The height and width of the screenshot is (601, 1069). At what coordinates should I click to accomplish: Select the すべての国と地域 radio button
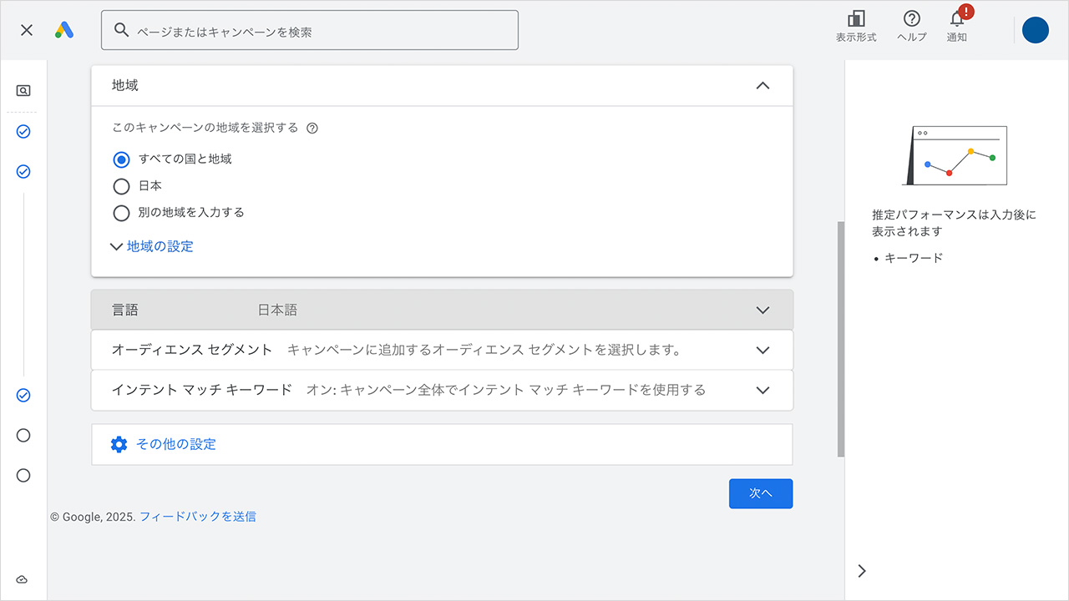tap(121, 159)
